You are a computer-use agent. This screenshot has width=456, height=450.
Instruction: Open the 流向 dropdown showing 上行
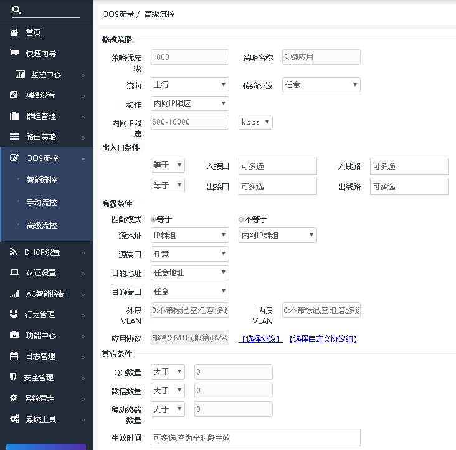pyautogui.click(x=190, y=85)
